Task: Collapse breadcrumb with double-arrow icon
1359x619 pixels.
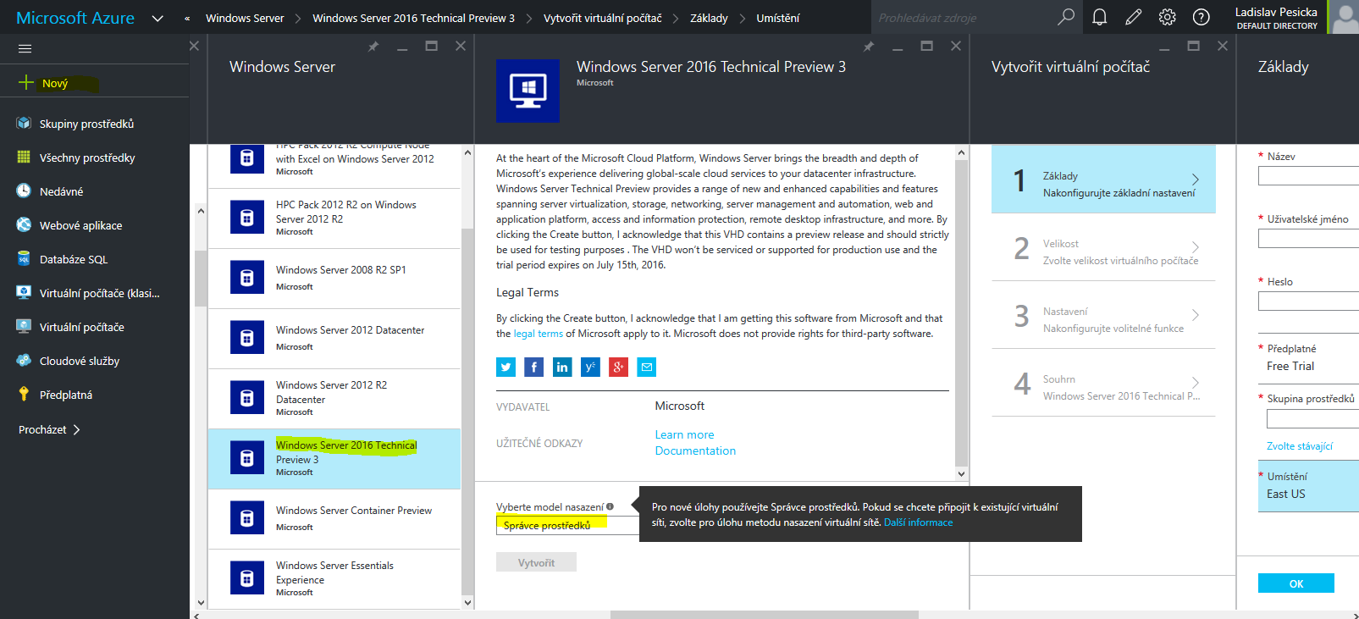Action: point(187,18)
